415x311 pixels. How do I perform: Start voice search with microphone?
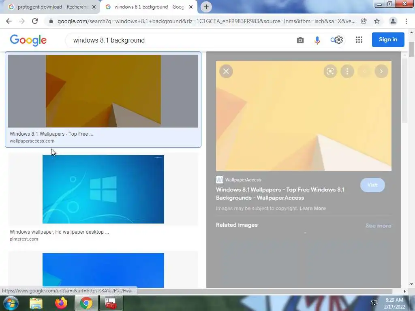click(317, 40)
